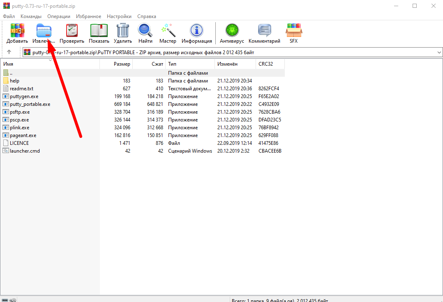Select the psftp.exe icon

[6, 112]
